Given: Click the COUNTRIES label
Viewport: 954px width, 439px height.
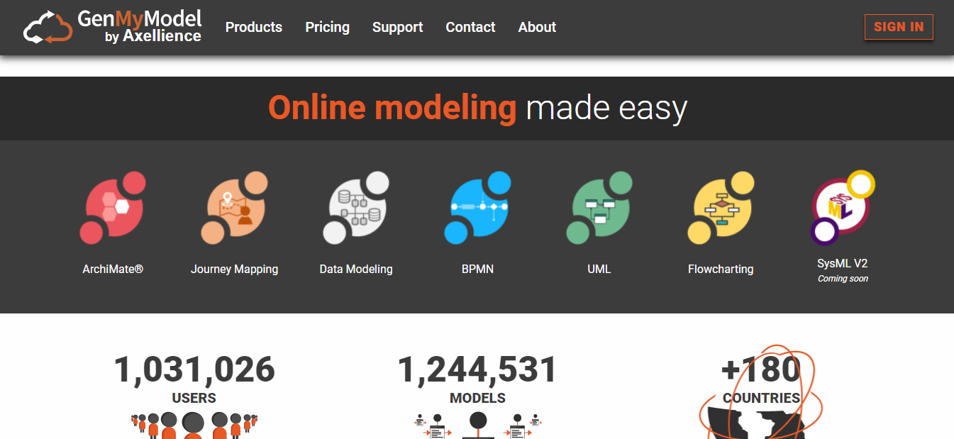Looking at the screenshot, I should tap(762, 398).
